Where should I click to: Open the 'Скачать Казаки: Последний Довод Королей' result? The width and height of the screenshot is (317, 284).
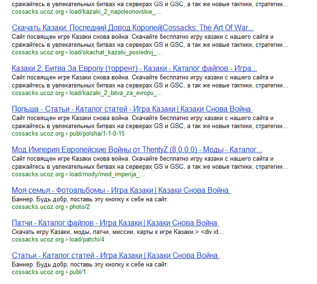click(x=132, y=27)
